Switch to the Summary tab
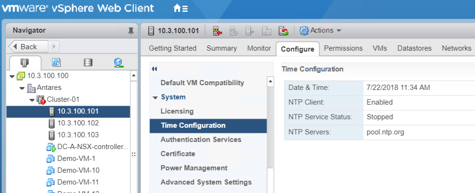The height and width of the screenshot is (193, 475). coord(222,48)
